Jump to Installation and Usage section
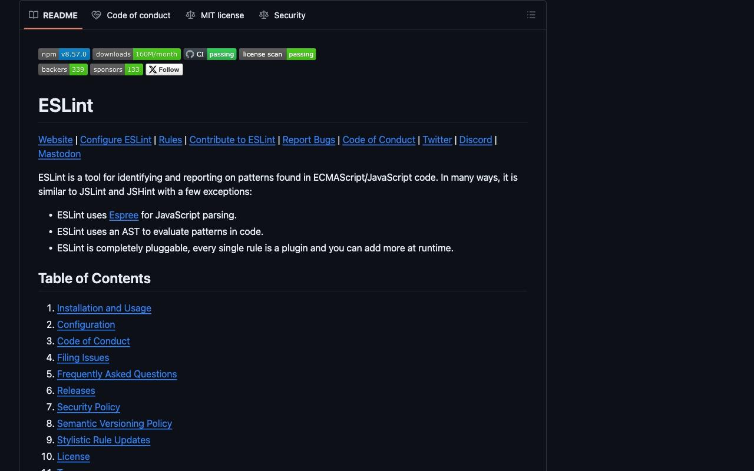Viewport: 754px width, 471px height. pyautogui.click(x=104, y=308)
